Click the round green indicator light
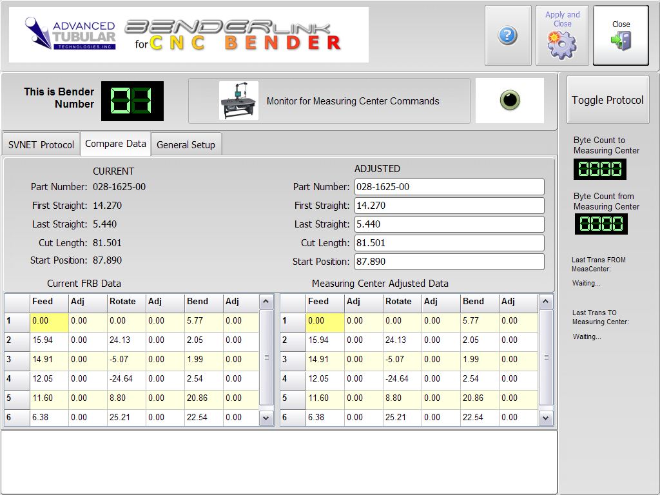660x495 pixels. pyautogui.click(x=510, y=101)
